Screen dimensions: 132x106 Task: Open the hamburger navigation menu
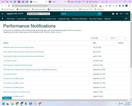pos(2,14)
